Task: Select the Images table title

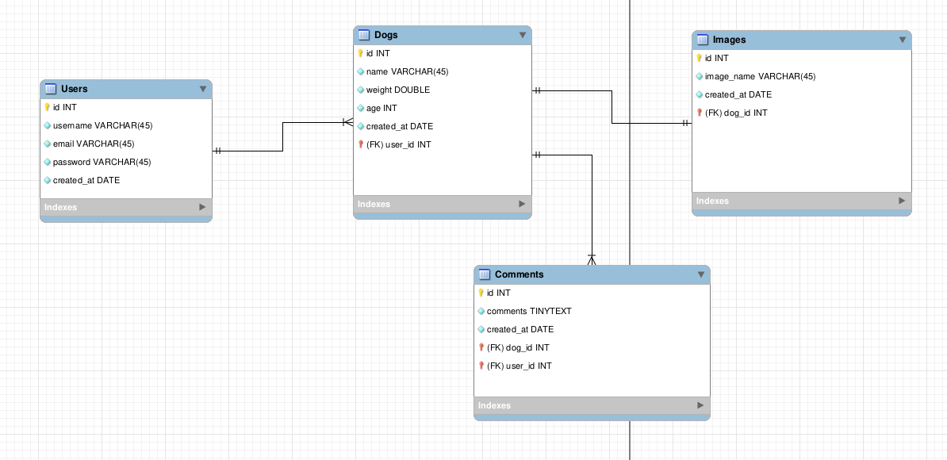Action: pyautogui.click(x=729, y=40)
